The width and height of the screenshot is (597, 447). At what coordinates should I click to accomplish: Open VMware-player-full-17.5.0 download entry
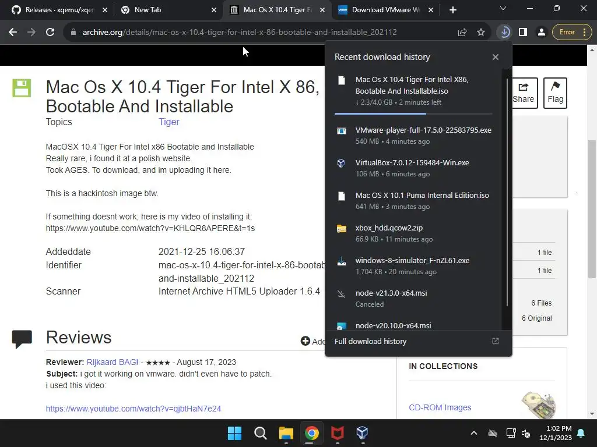(413, 136)
